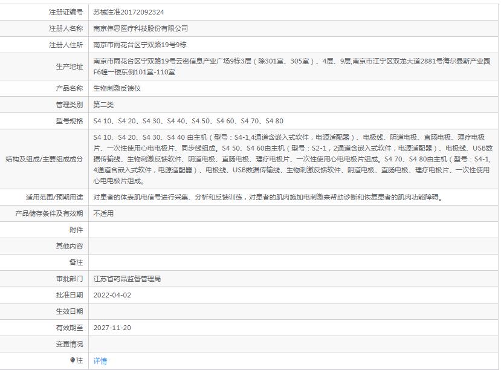
Task: Select production address line ending 海尔曼斯产业园
Action: [292, 61]
